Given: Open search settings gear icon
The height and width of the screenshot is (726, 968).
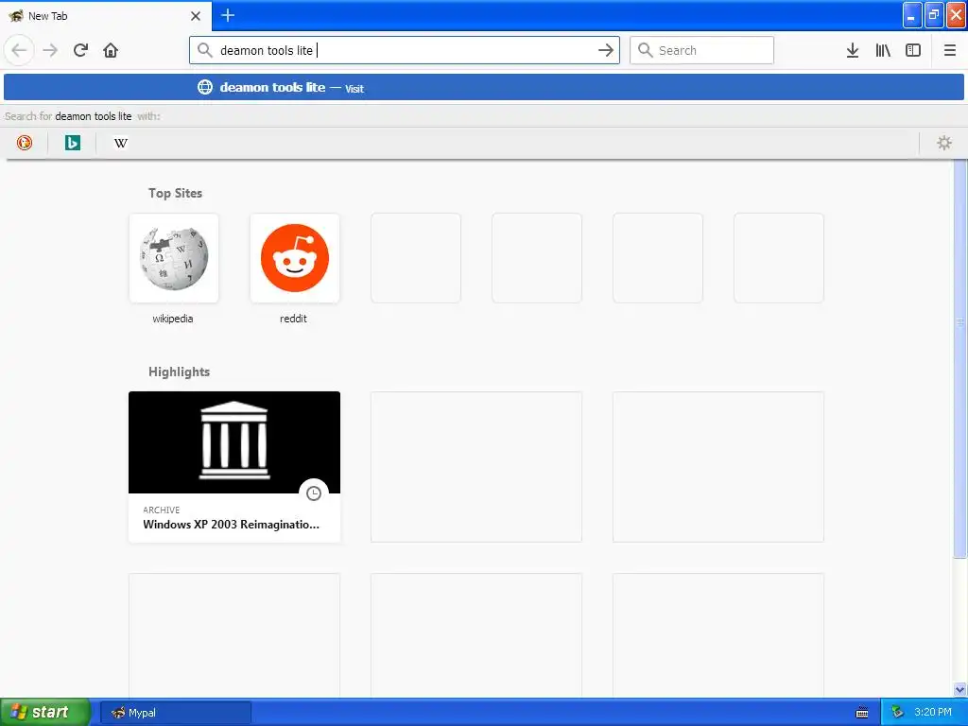Looking at the screenshot, I should point(944,144).
